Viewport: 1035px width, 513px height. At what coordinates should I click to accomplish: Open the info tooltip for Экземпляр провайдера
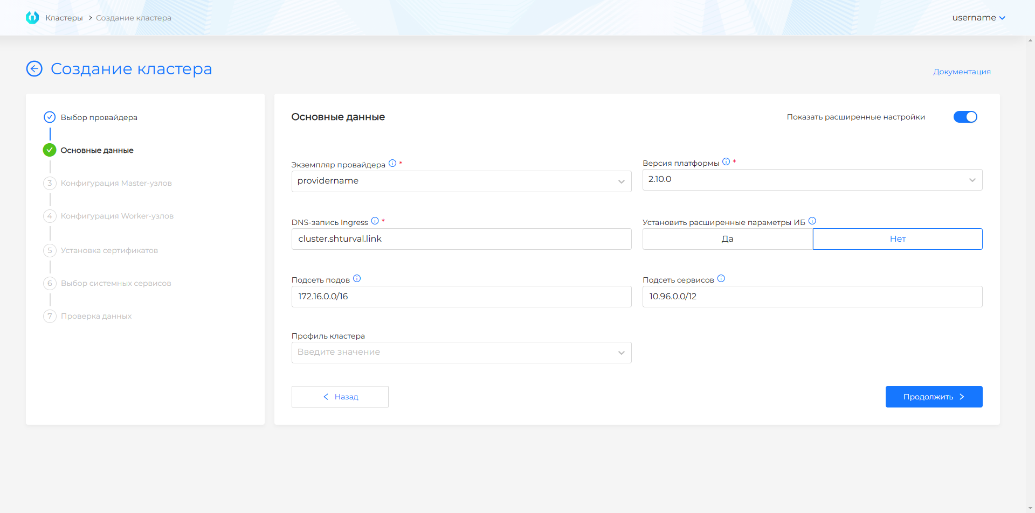[x=393, y=164]
